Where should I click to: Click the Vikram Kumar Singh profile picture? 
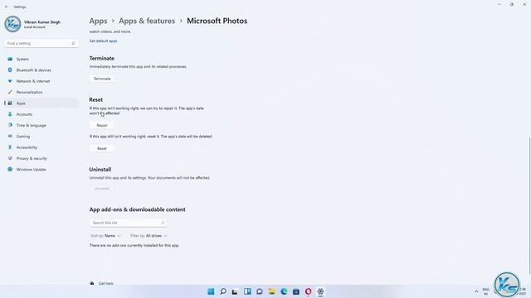point(13,24)
